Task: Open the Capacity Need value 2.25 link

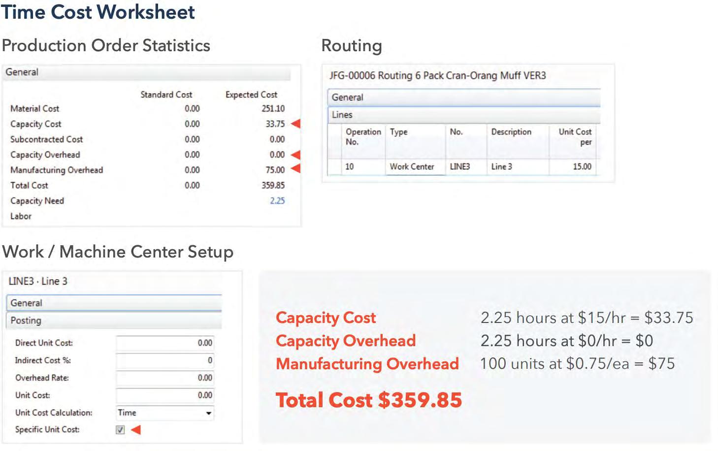Action: (x=277, y=200)
